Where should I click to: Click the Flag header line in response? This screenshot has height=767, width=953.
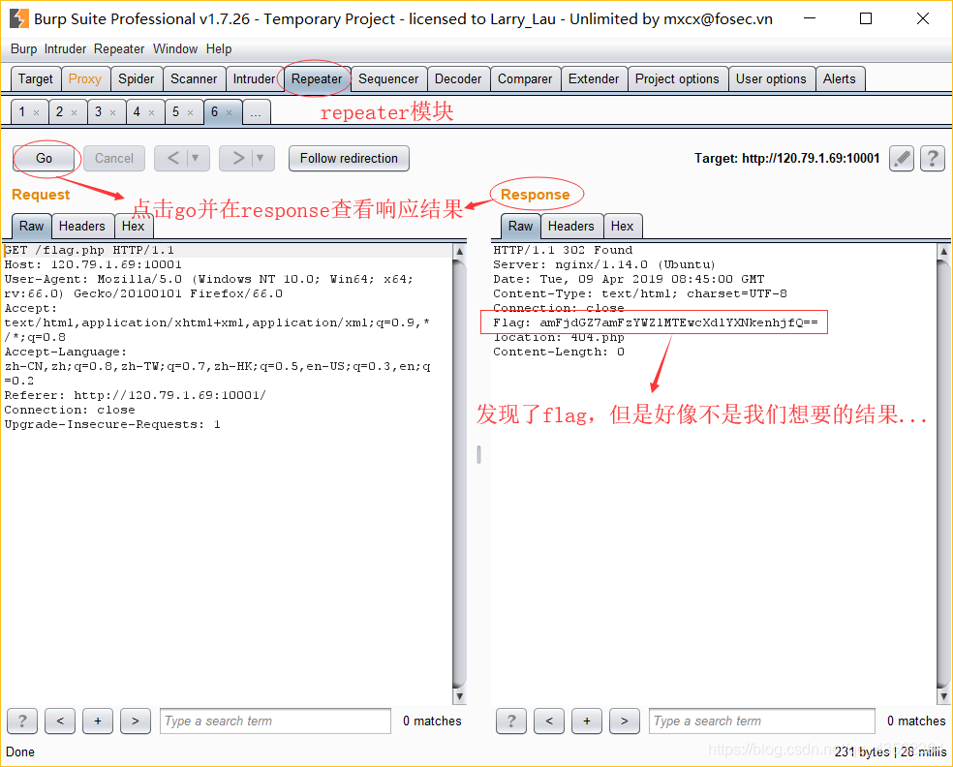655,322
